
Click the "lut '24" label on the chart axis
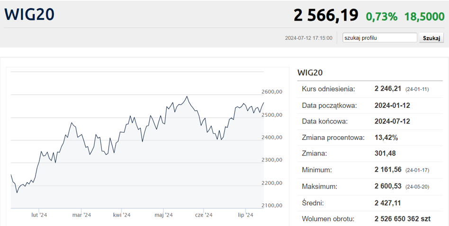(x=39, y=215)
